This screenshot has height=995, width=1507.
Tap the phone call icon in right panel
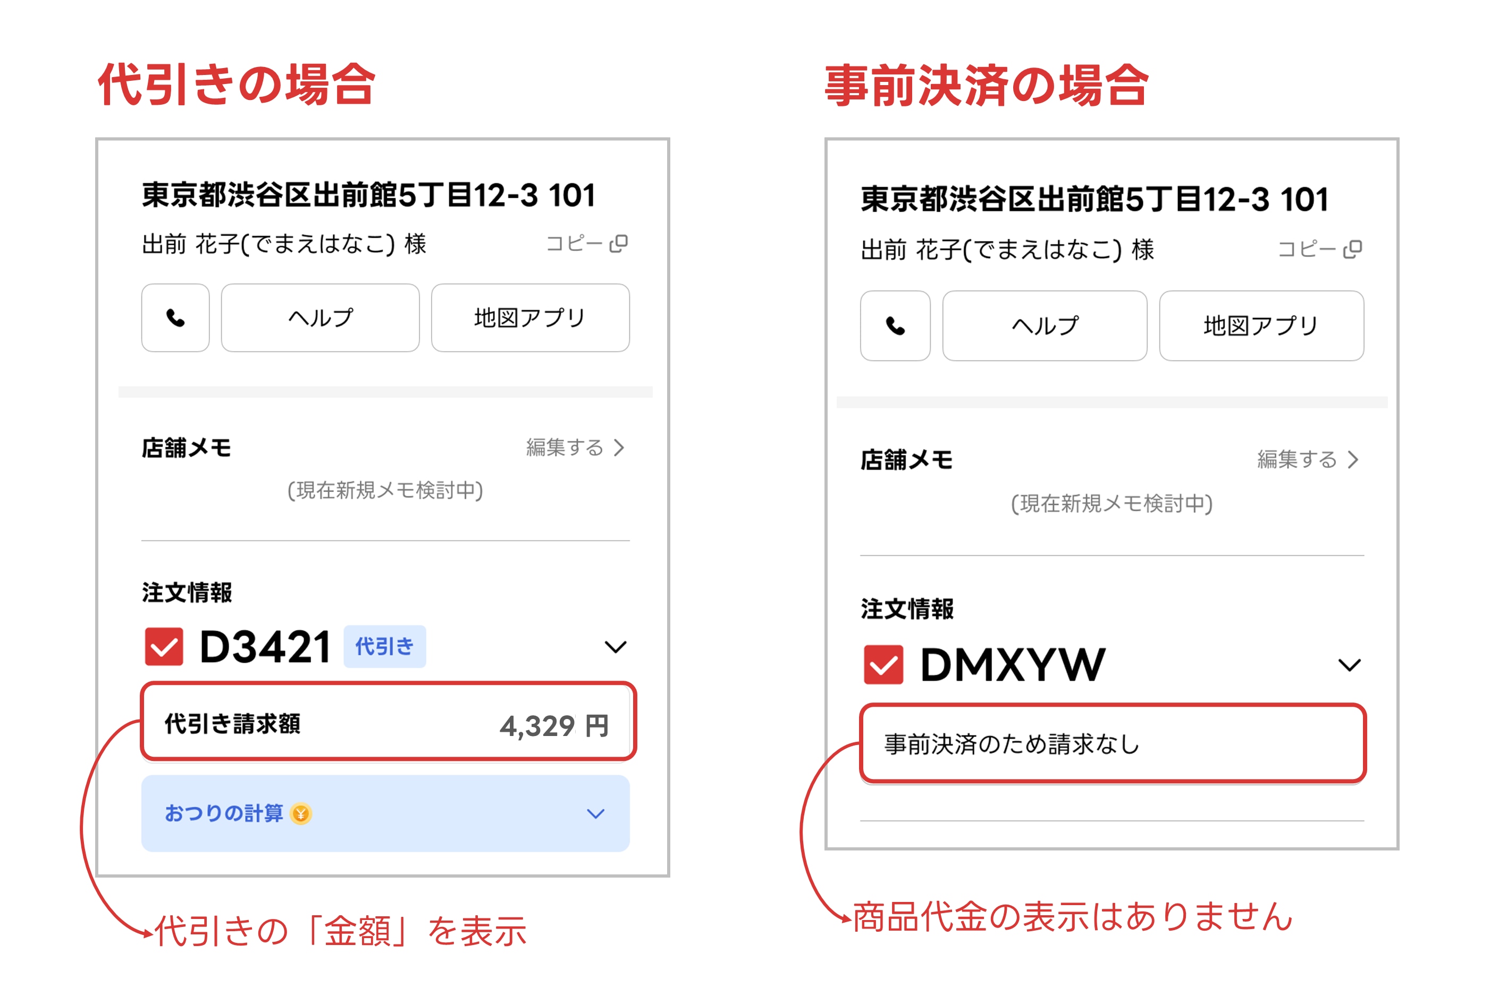(x=895, y=325)
